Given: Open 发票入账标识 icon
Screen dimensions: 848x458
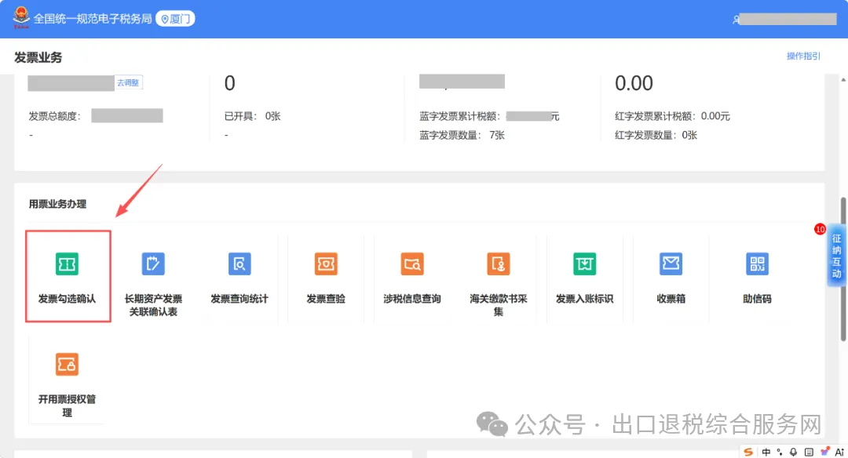Looking at the screenshot, I should [585, 264].
